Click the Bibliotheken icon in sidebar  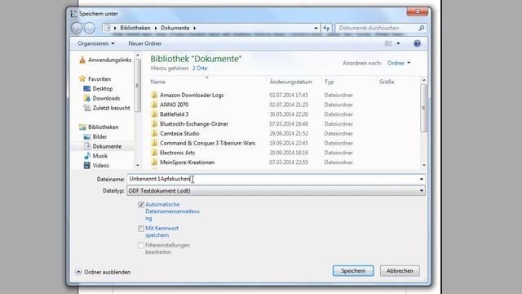coord(82,127)
